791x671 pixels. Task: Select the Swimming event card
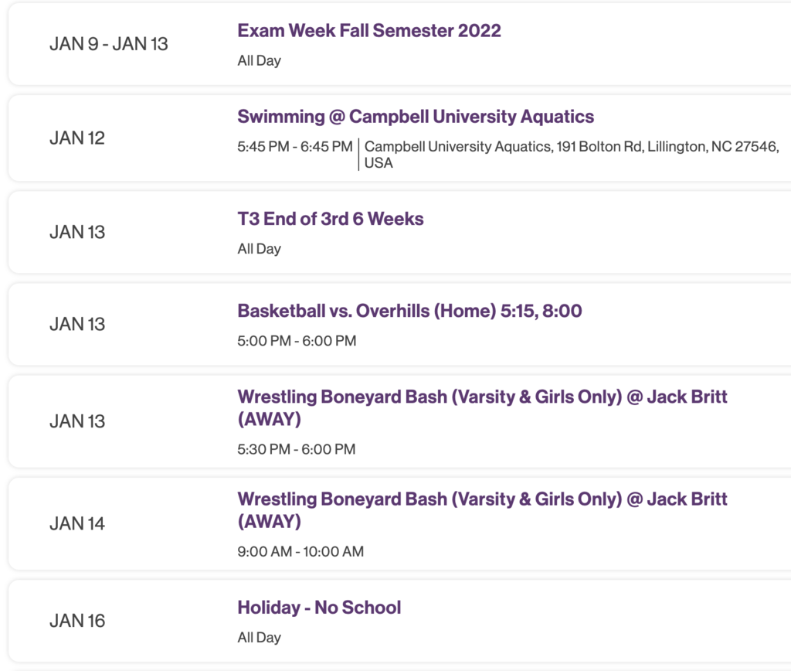(395, 138)
